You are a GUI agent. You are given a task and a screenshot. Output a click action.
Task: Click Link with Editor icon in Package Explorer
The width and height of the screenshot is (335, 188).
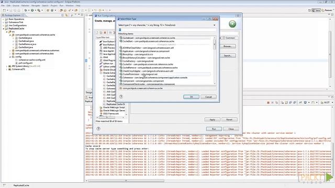tap(66, 15)
